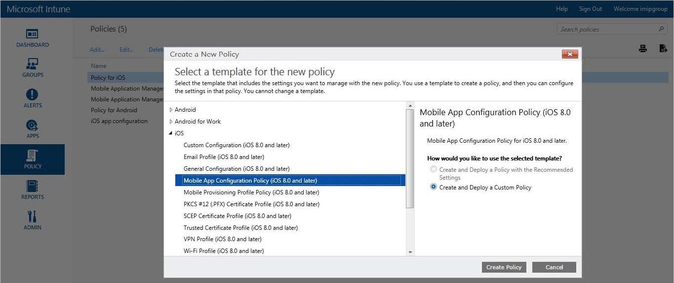
Task: Select the Policy sidebar icon
Action: click(x=32, y=156)
